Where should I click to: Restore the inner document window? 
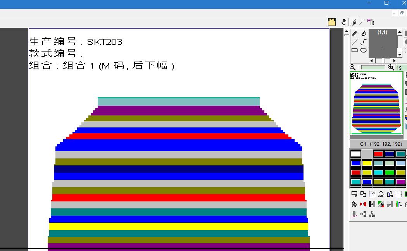402,13
